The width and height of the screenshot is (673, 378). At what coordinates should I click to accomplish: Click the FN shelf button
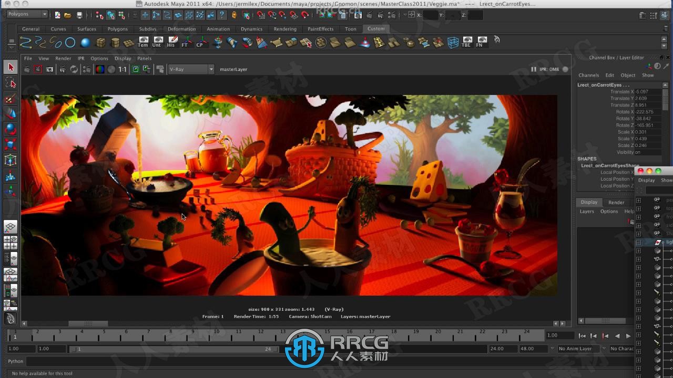[481, 43]
